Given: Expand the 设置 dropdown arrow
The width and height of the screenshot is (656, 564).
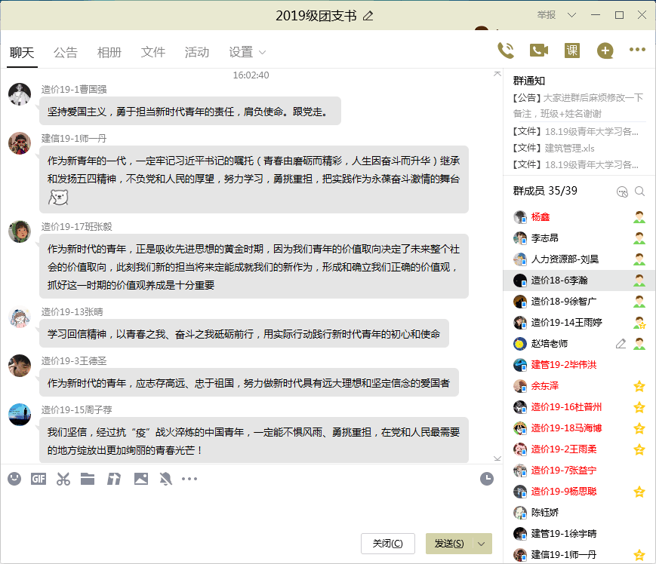Looking at the screenshot, I should (263, 53).
